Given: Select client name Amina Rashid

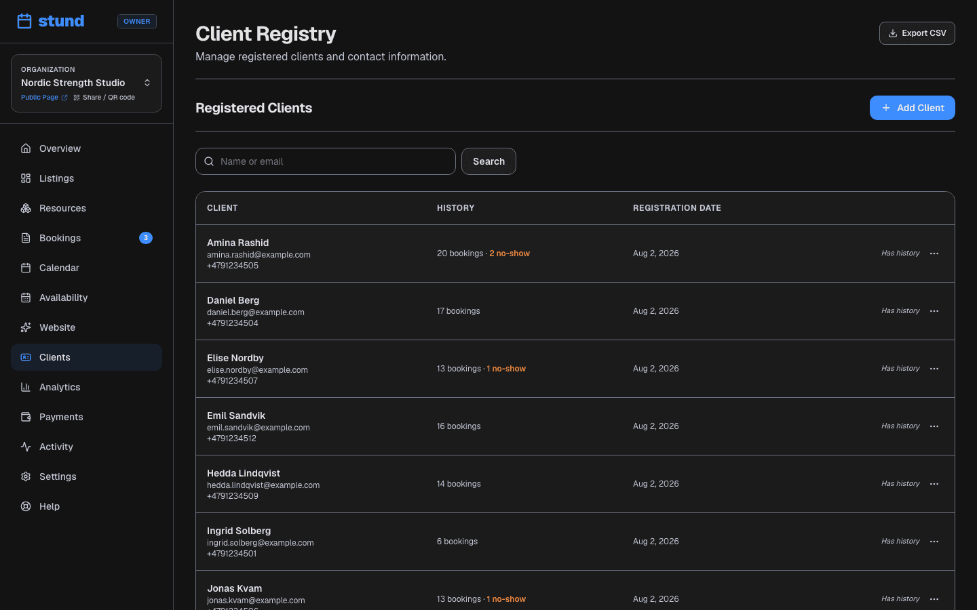Looking at the screenshot, I should point(238,243).
